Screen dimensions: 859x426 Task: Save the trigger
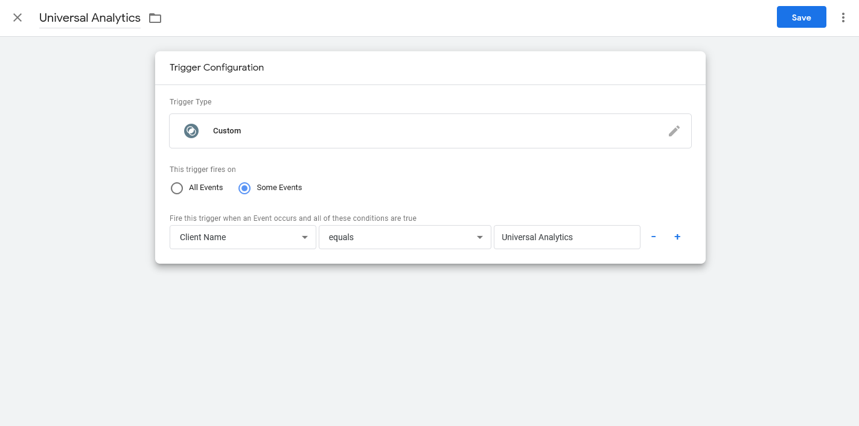pos(801,17)
